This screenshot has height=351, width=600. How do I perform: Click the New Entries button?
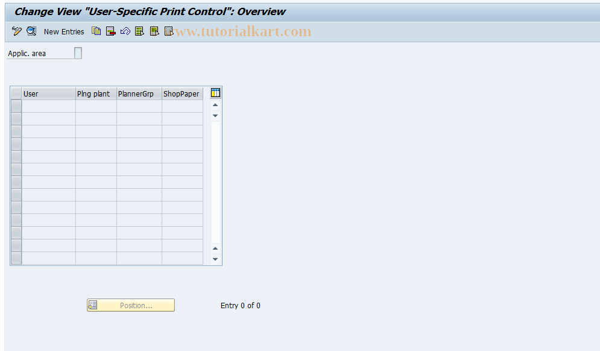63,31
